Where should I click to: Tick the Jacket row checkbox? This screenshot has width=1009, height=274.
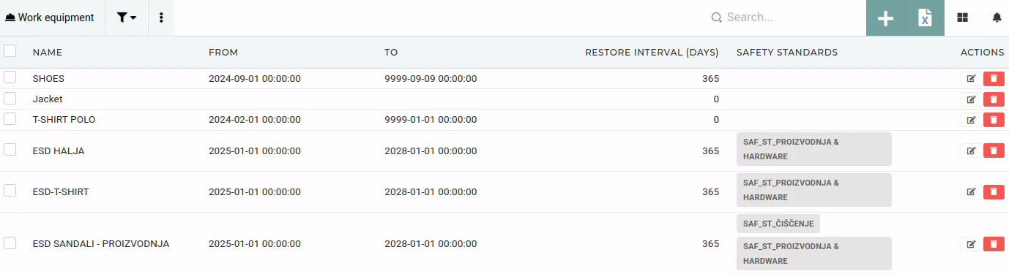pos(10,98)
